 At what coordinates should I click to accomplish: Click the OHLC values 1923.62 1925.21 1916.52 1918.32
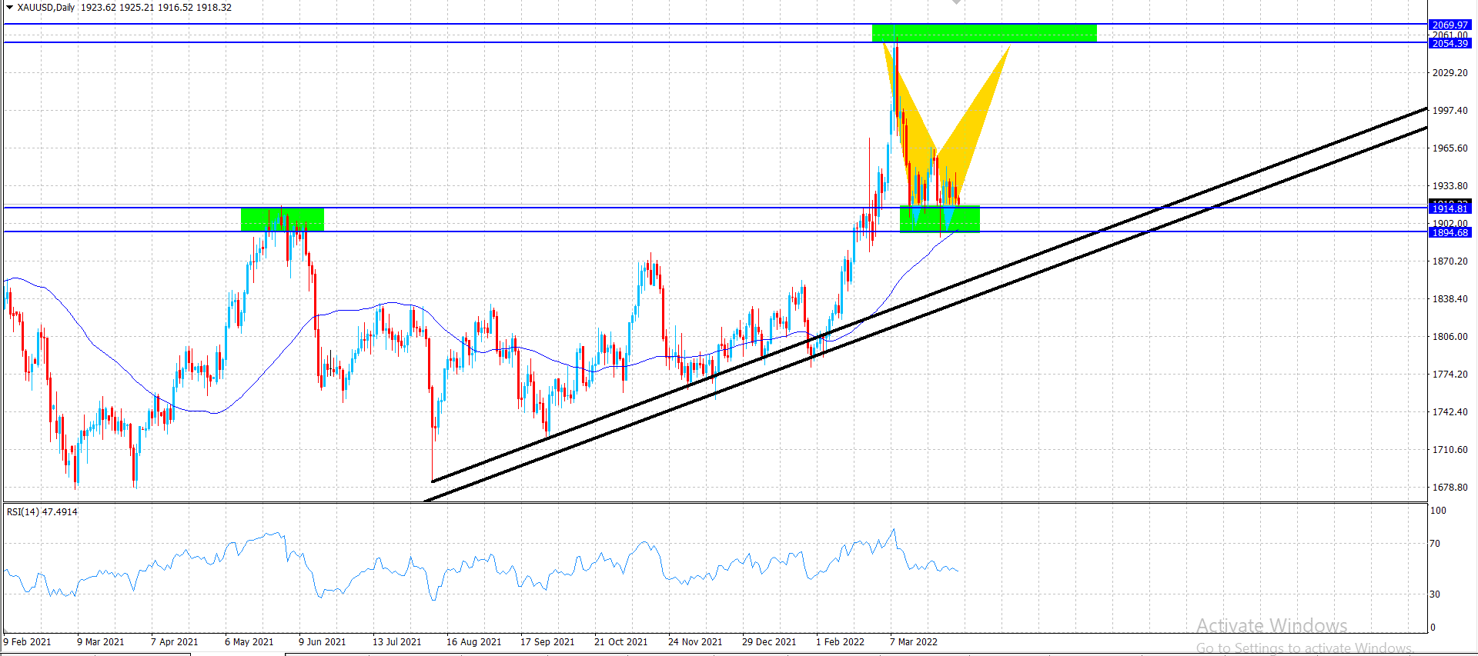click(156, 8)
